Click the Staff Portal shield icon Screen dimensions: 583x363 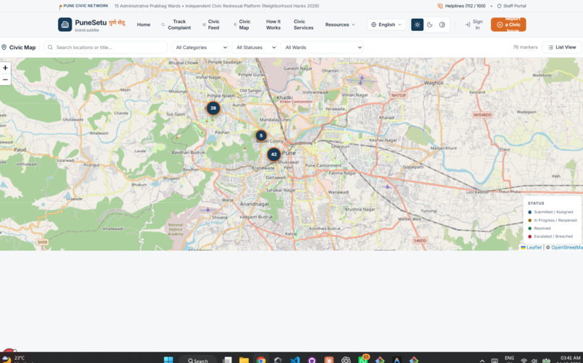point(499,6)
